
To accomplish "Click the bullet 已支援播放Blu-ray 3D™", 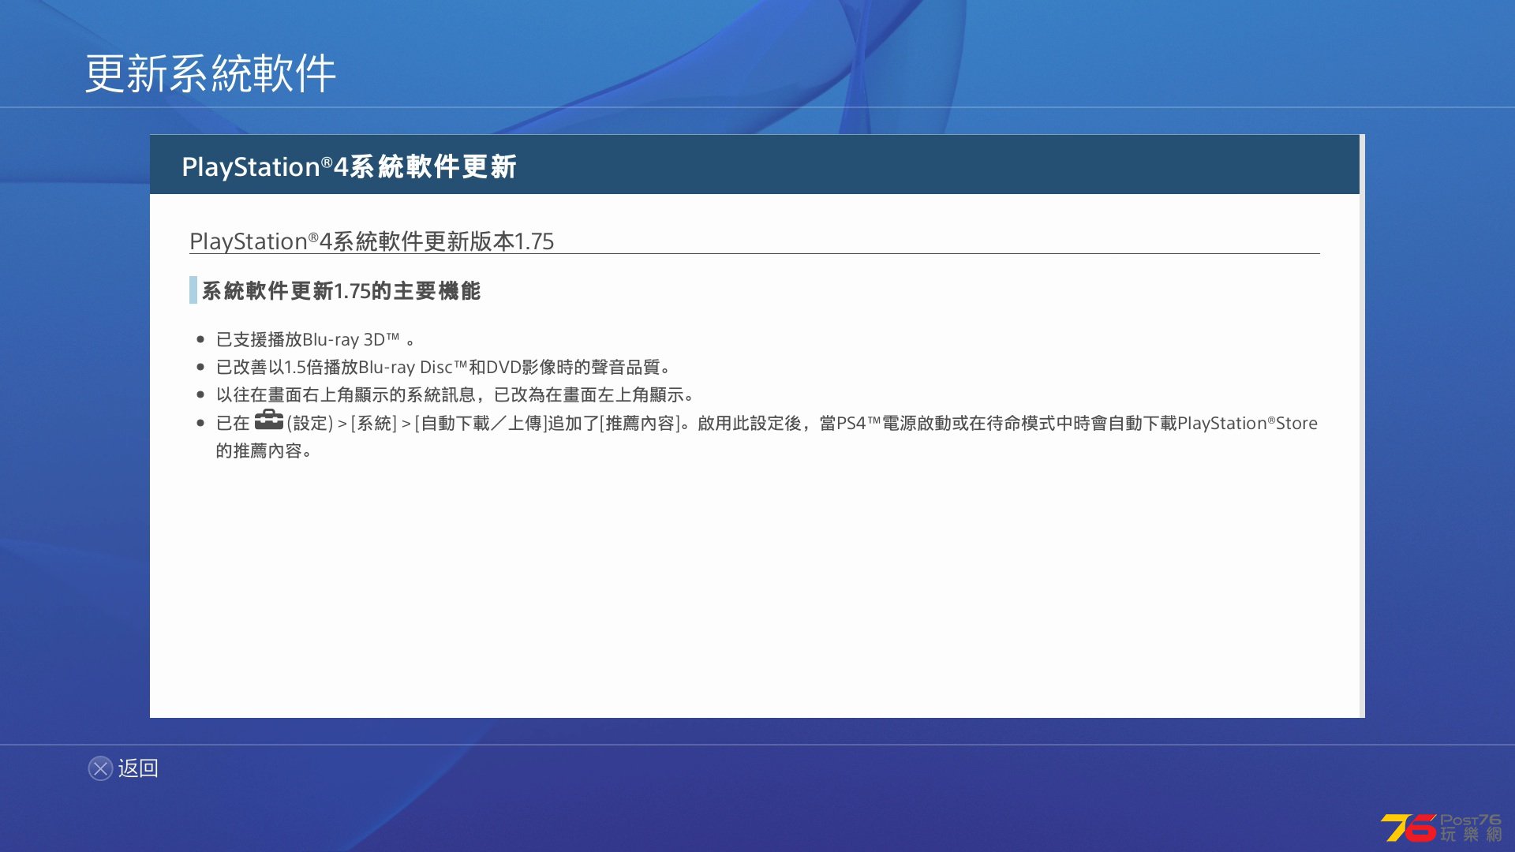I will coord(316,339).
